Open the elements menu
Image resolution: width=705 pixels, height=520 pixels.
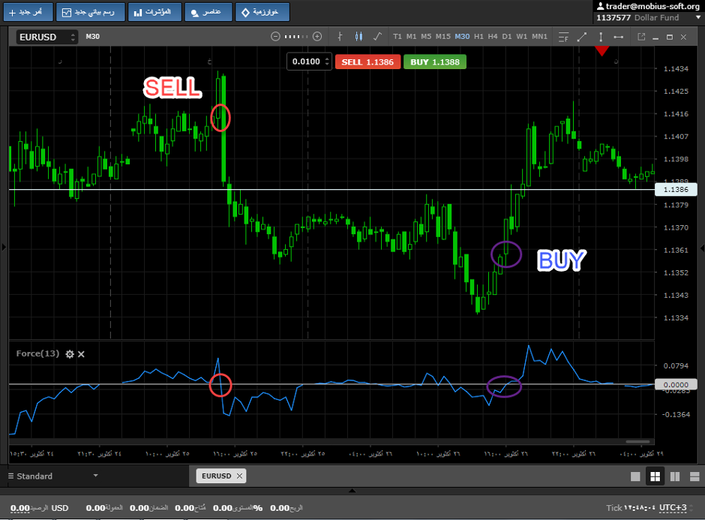click(x=208, y=12)
